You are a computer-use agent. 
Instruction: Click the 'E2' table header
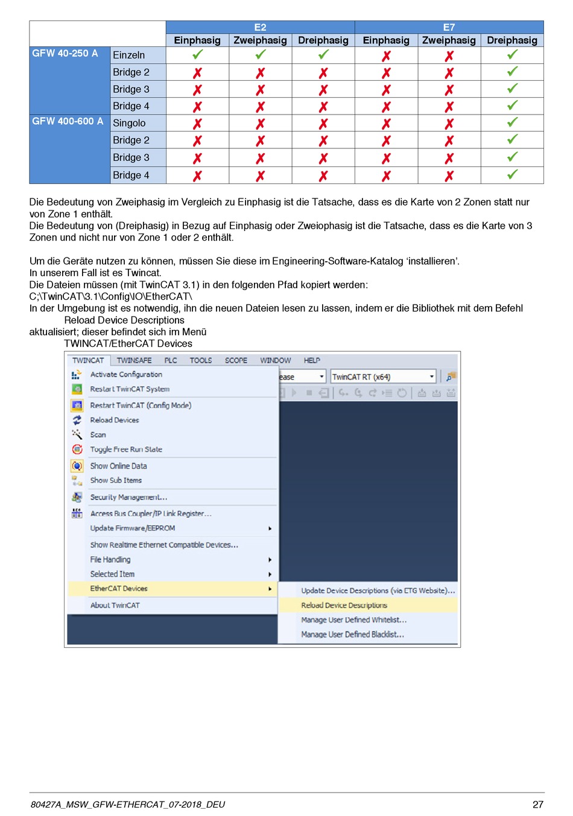(x=260, y=27)
